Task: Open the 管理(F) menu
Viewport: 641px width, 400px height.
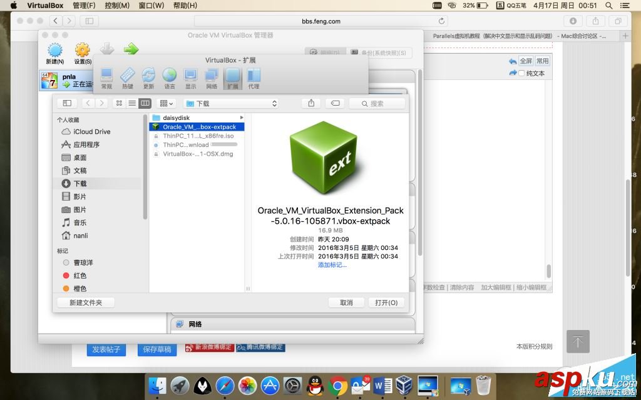Action: click(85, 5)
